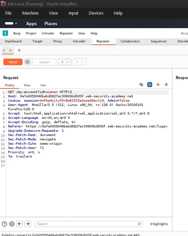
Task: Select the Pretty request view tab
Action: coord(9,85)
